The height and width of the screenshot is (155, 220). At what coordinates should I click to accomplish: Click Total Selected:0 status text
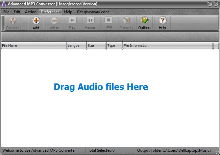pos(101,150)
